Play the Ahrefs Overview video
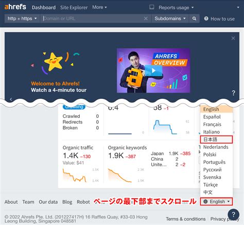Image resolution: width=244 pixels, height=225 pixels. pos(153,71)
